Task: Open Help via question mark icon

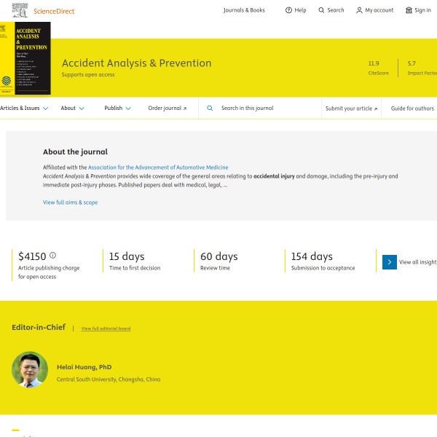Action: (x=288, y=10)
